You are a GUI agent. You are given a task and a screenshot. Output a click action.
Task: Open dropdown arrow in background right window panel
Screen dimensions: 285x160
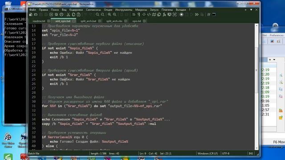click(274, 60)
